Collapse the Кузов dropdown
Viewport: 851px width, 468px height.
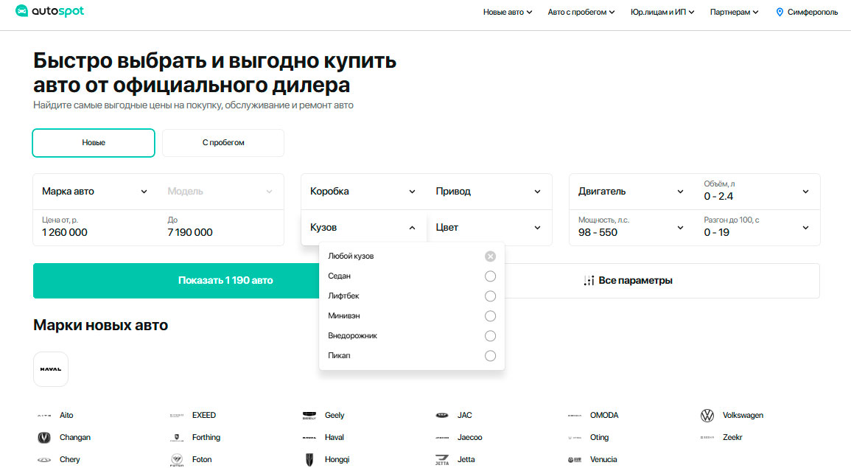point(364,228)
